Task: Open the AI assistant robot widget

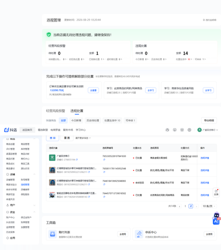Action: (216, 218)
